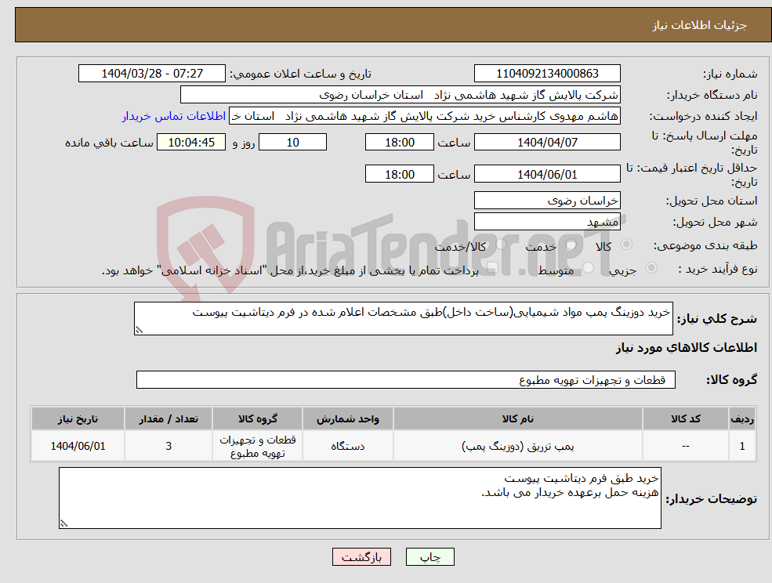This screenshot has width=772, height=583.
Task: Click the row number cell 1
Action: pos(742,446)
